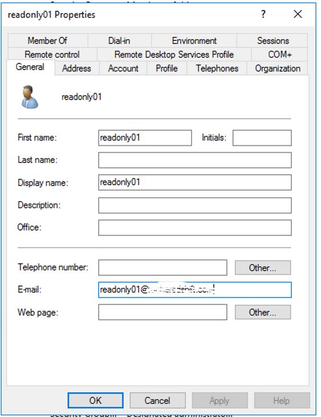This screenshot has height=417, width=321.
Task: Click the Help button
Action: point(282,400)
